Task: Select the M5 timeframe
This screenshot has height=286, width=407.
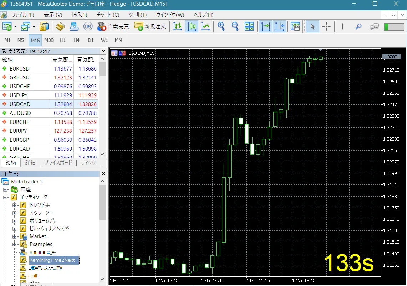Action: 21,40
